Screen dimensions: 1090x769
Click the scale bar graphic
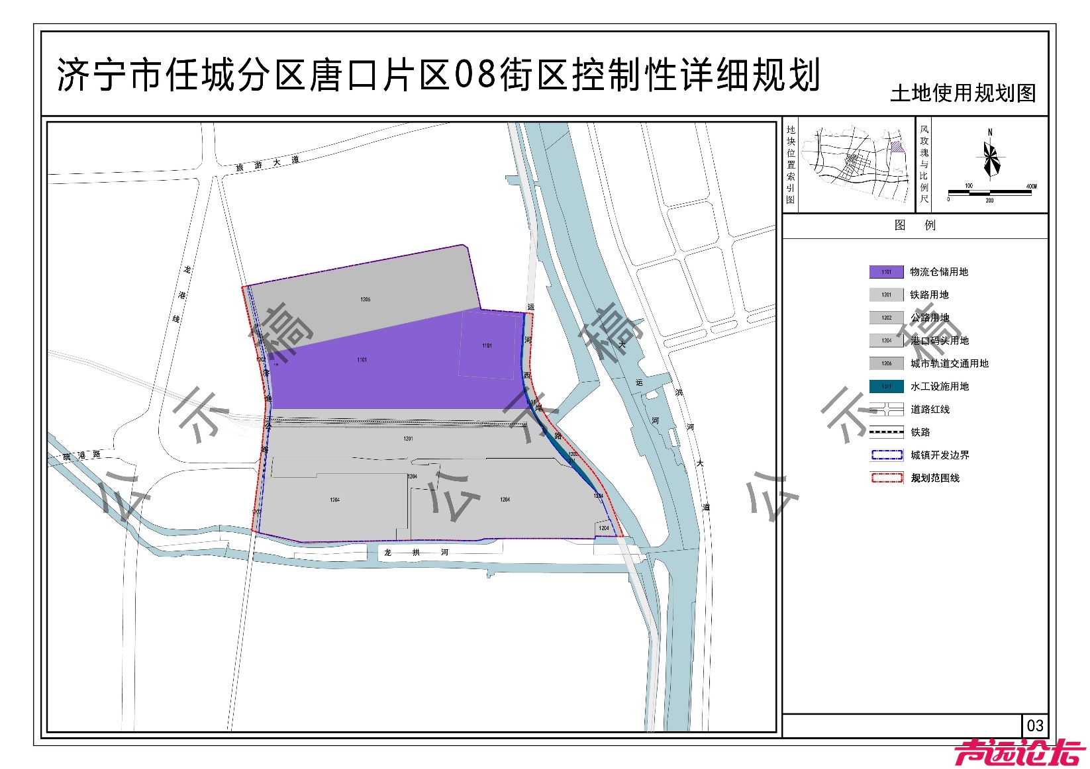pyautogui.click(x=990, y=193)
